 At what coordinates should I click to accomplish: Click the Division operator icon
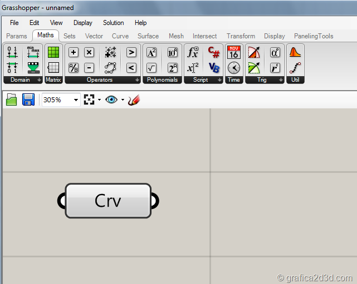coord(74,68)
